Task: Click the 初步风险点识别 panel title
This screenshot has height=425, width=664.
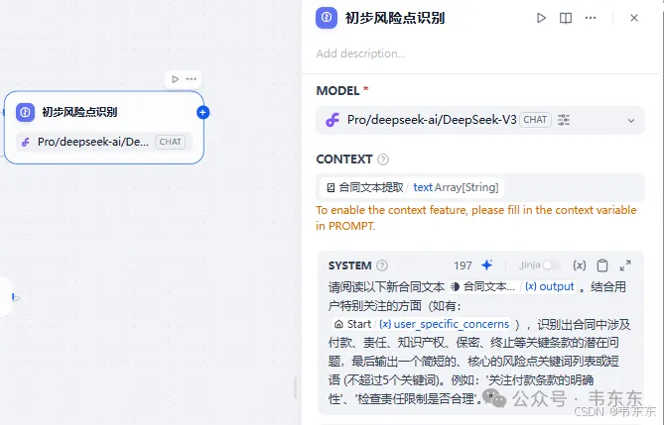Action: [395, 18]
